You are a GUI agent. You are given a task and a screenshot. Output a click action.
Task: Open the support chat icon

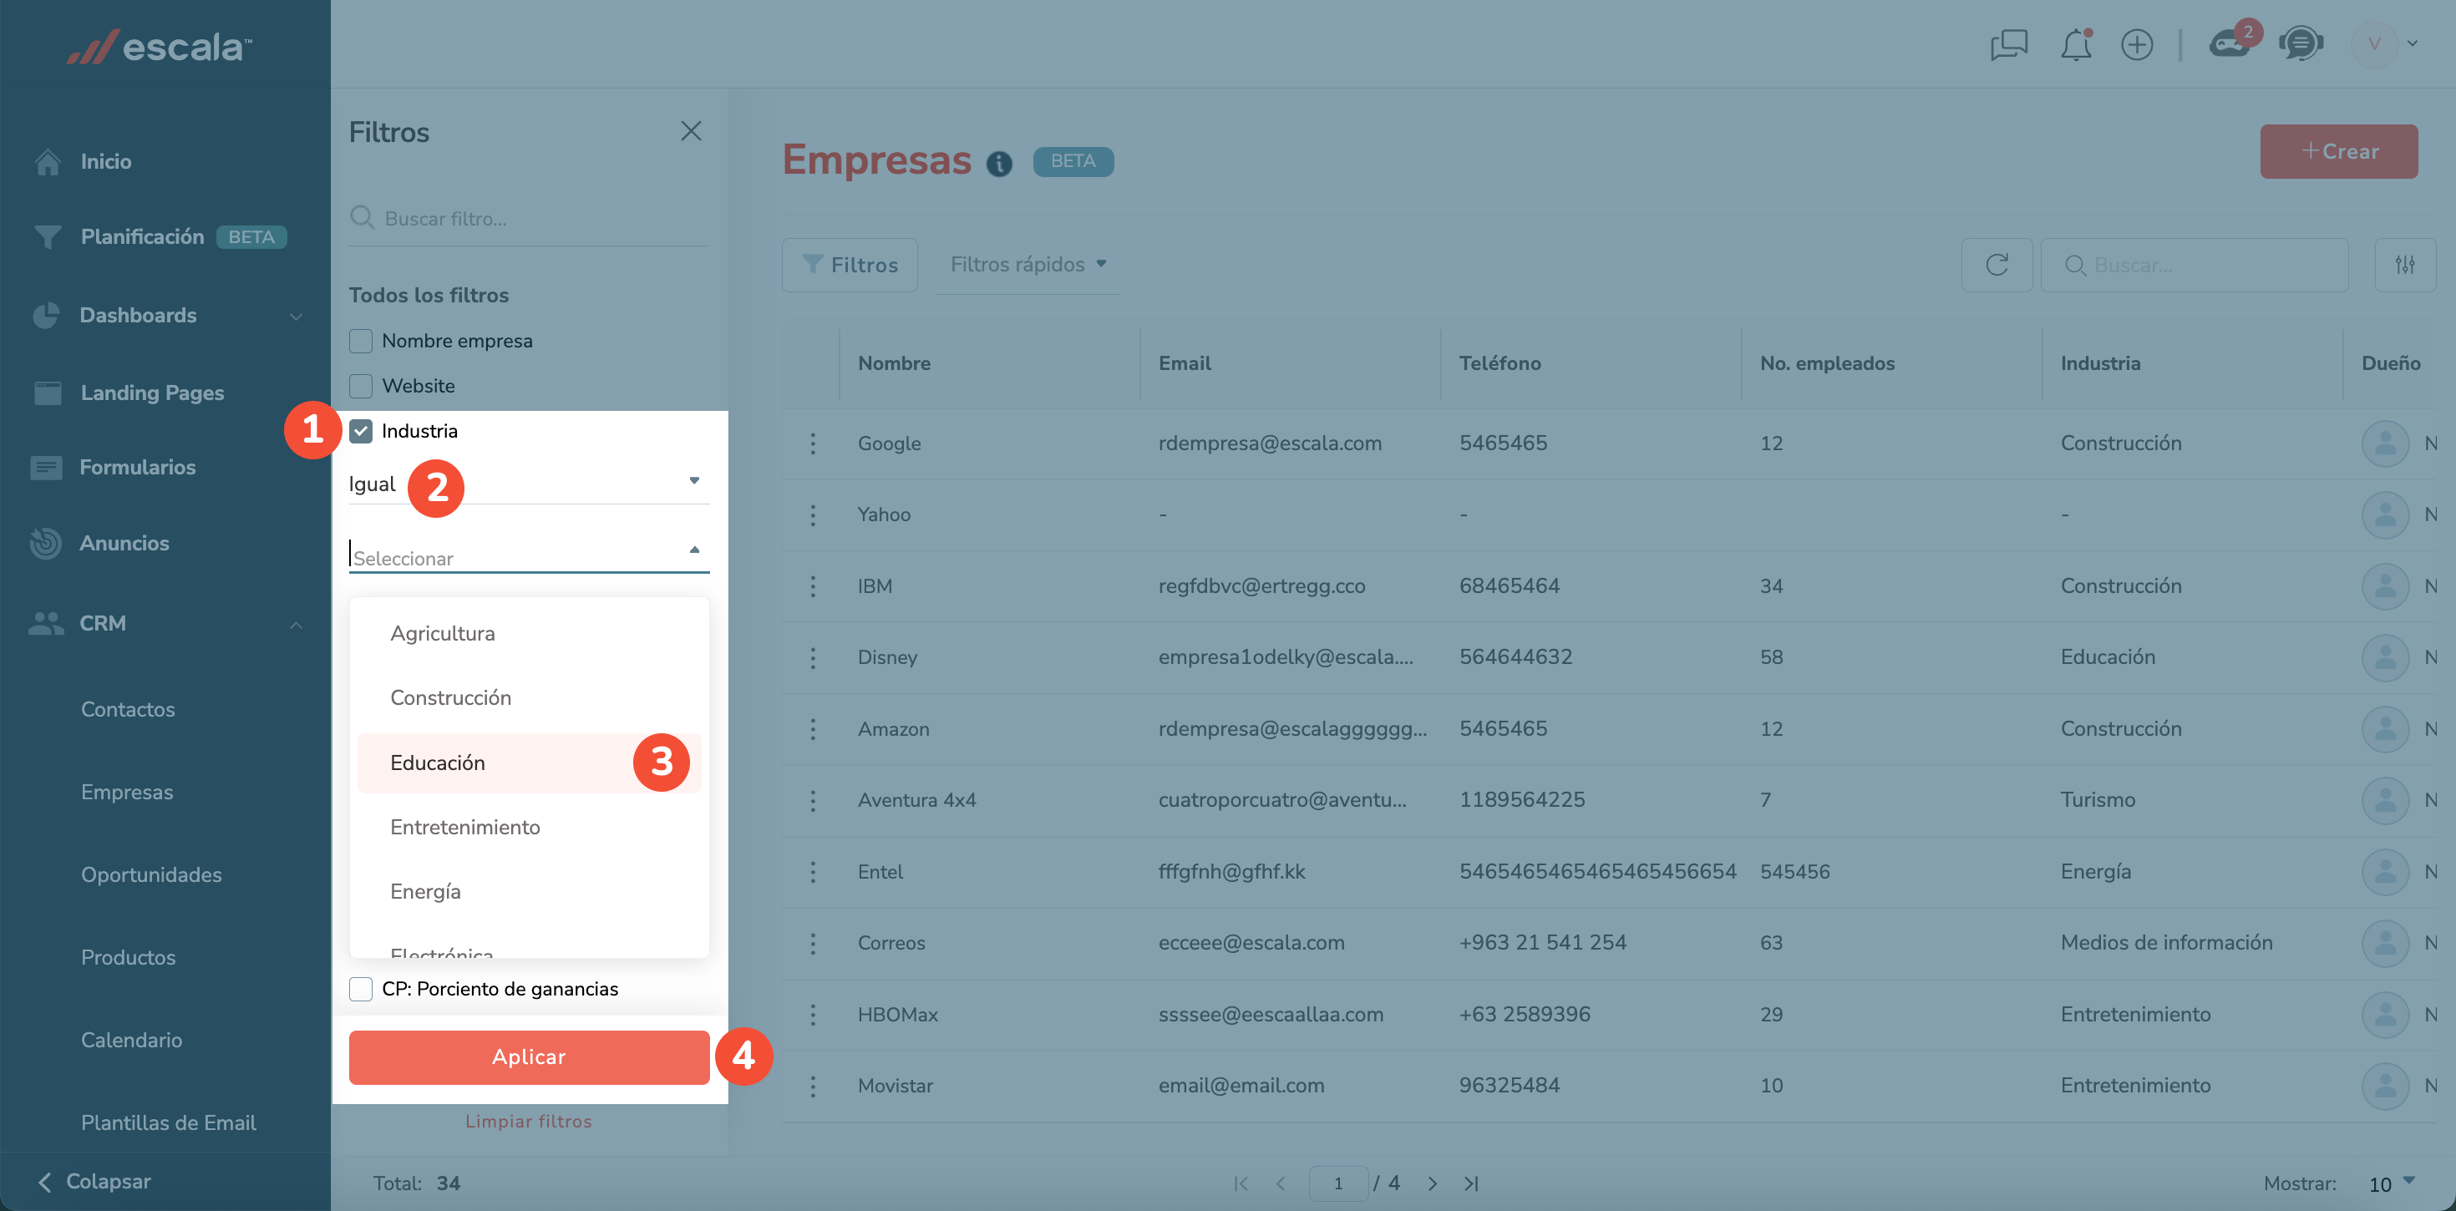tap(2300, 44)
